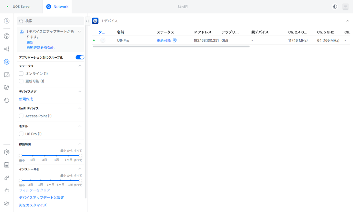
Task: Click the 更新 link
Action: [x=30, y=42]
